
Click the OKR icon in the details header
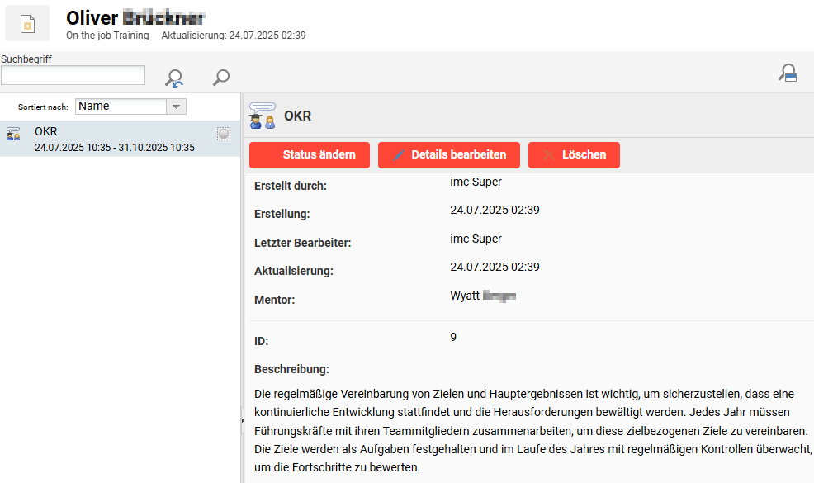point(262,116)
